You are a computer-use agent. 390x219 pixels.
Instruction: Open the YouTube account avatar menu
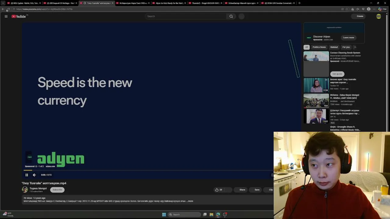click(x=378, y=16)
